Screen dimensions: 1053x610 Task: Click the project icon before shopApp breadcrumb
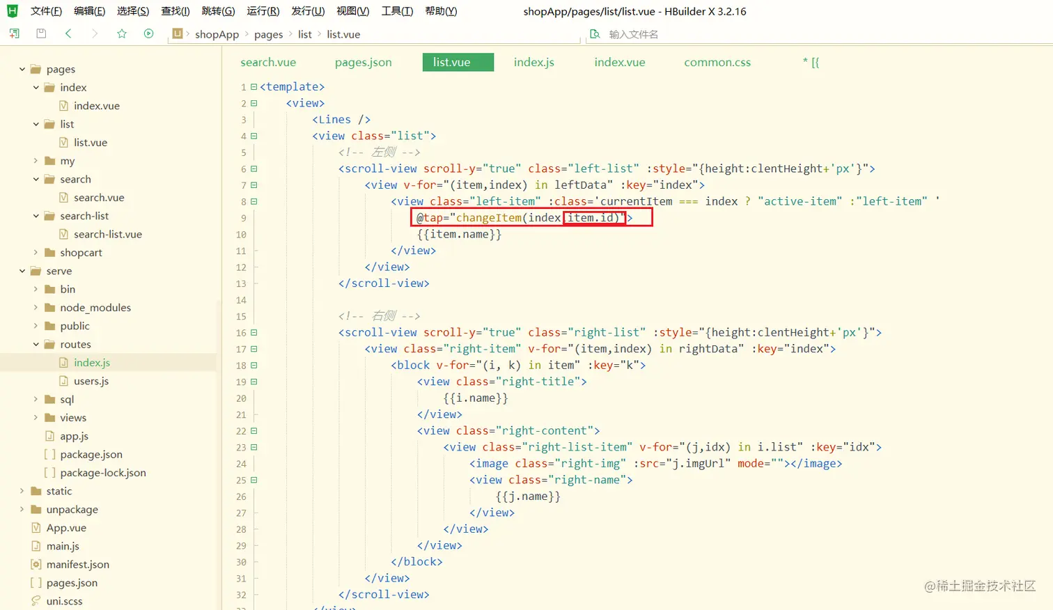(178, 33)
